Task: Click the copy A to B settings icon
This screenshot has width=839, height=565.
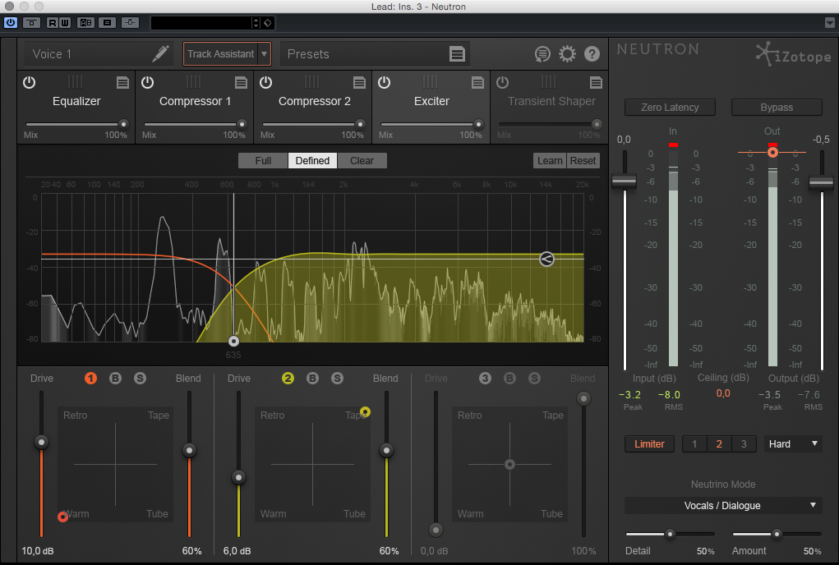Action: [107, 22]
